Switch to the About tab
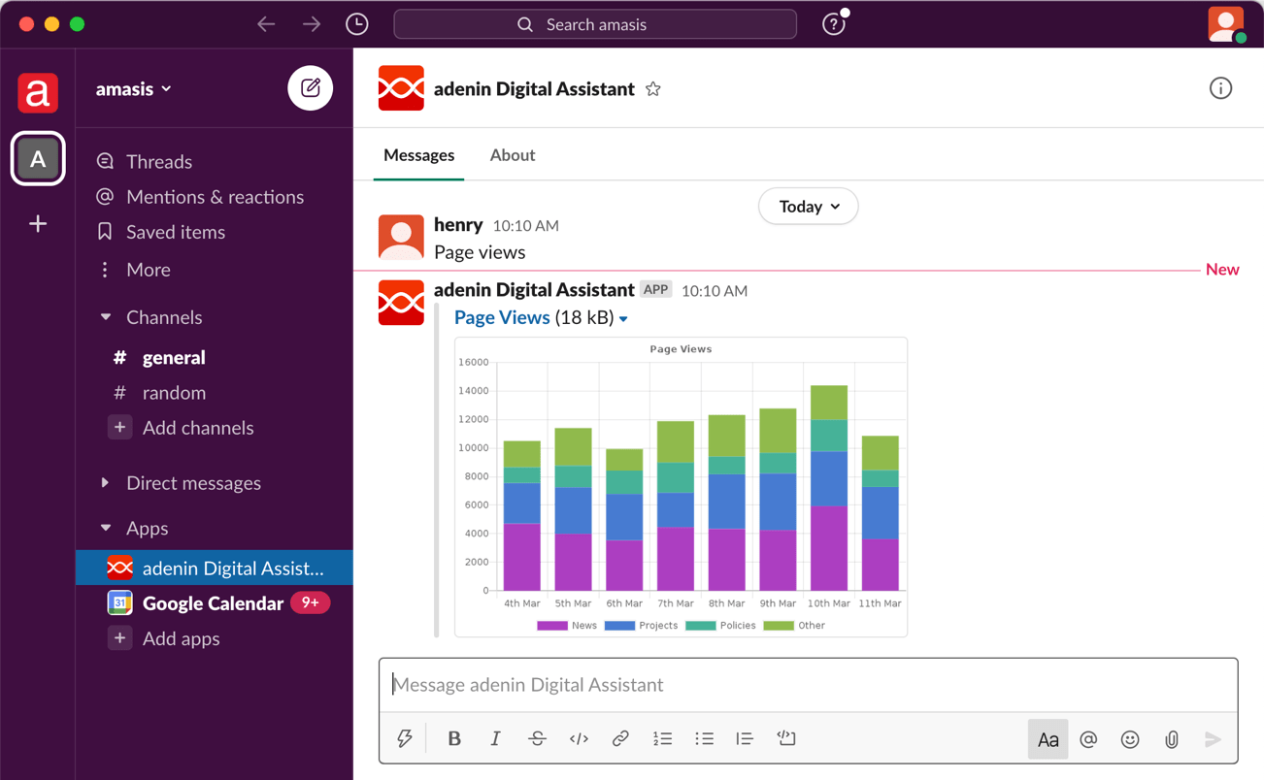Image resolution: width=1264 pixels, height=780 pixels. pos(513,155)
